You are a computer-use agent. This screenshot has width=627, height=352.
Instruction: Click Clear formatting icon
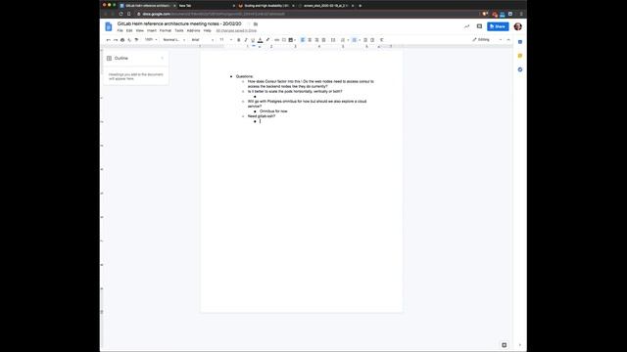coord(381,40)
